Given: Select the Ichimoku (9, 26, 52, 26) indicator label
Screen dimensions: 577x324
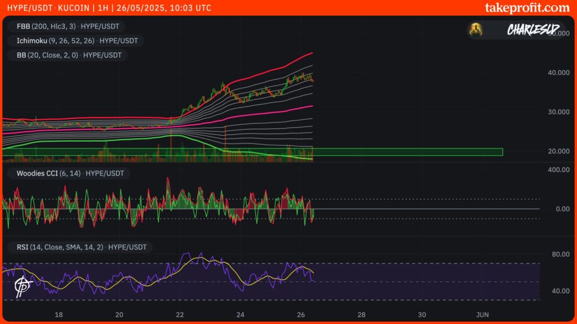Looking at the screenshot, I should [x=76, y=40].
